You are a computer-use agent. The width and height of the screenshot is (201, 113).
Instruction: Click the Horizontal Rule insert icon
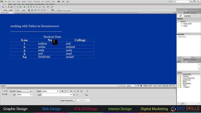11,7
